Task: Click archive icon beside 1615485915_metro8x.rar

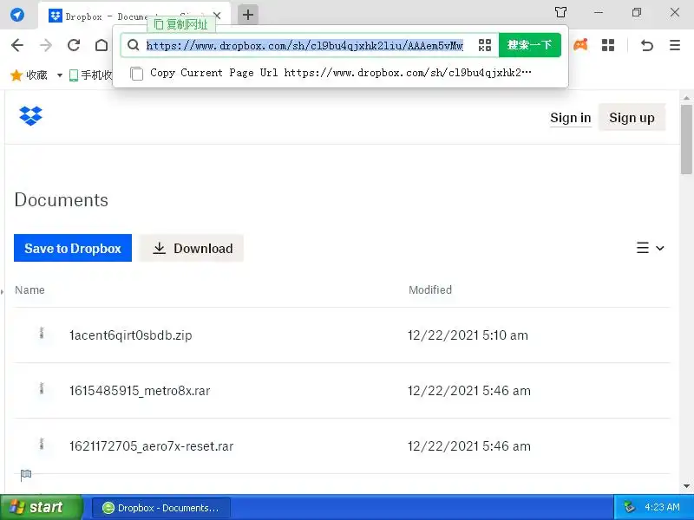Action: (x=42, y=388)
